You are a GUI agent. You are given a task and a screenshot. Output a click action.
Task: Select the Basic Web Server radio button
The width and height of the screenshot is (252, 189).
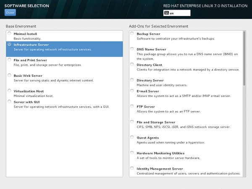tap(9, 75)
